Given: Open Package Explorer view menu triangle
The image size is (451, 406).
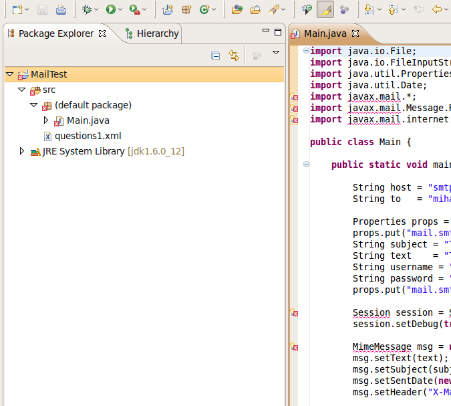Looking at the screenshot, I should (x=276, y=52).
